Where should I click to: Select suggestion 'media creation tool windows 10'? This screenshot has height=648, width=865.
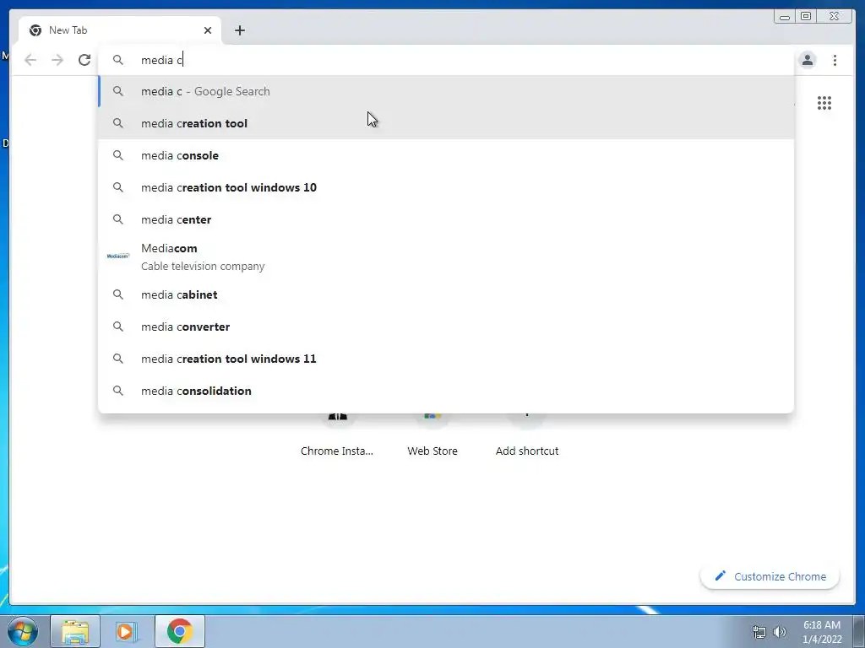click(x=446, y=187)
